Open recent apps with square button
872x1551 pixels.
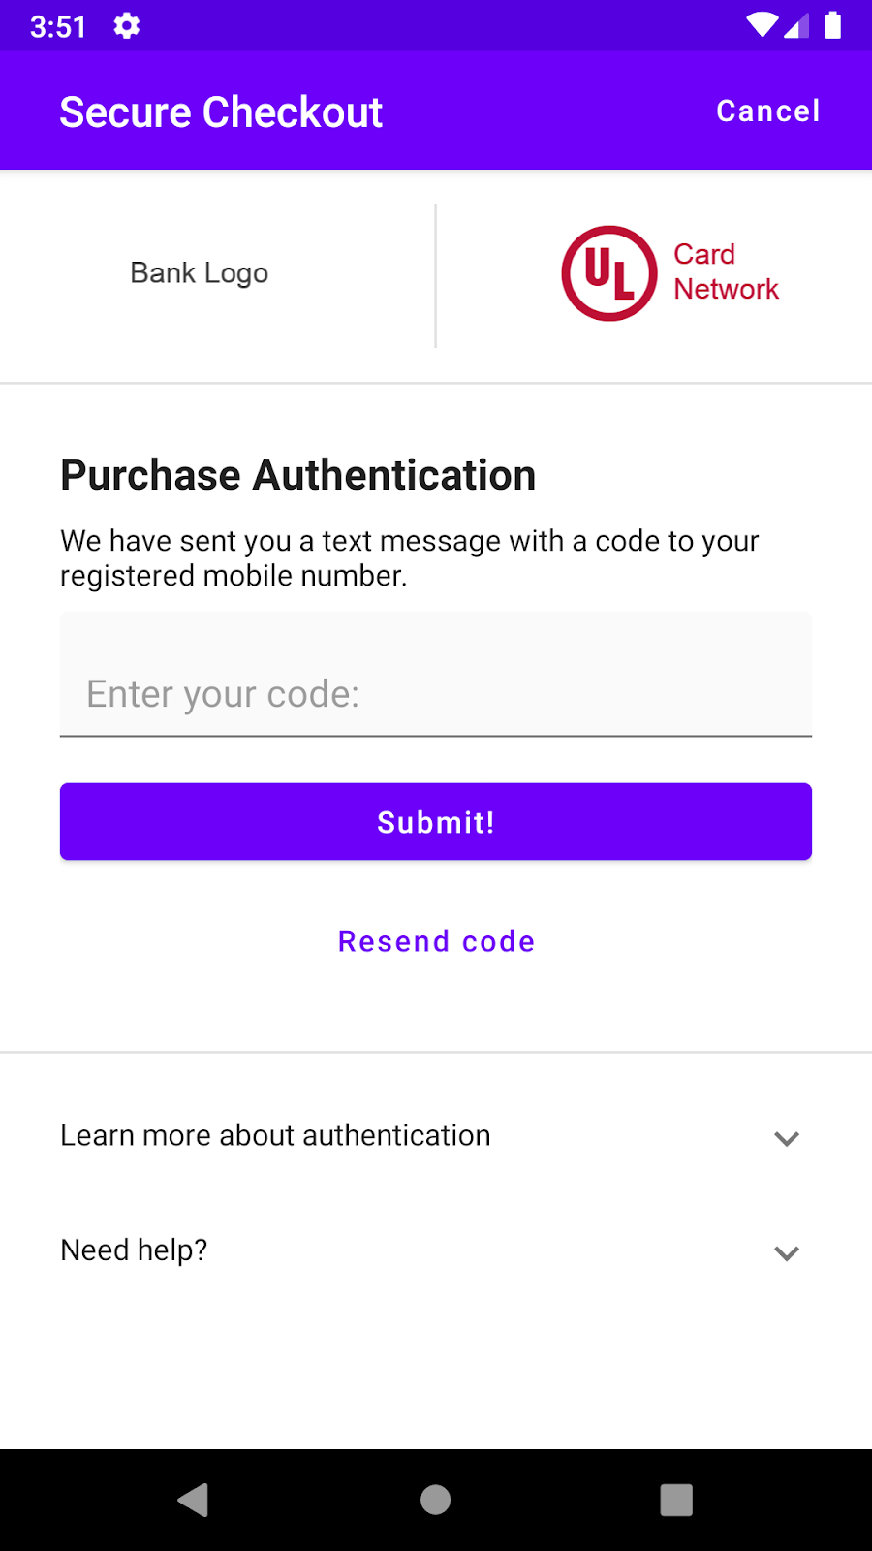[x=676, y=1500]
